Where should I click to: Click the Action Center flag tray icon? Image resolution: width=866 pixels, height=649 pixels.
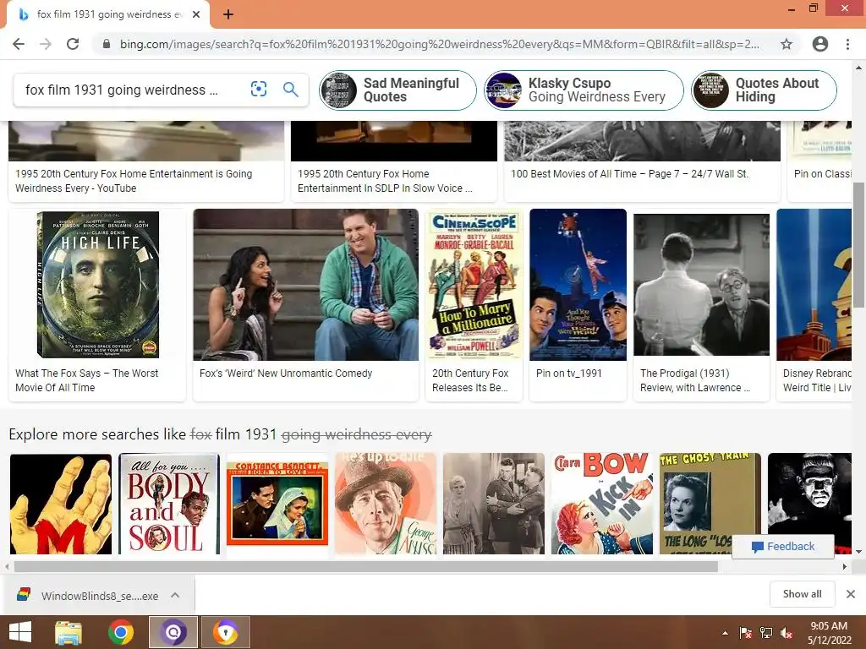click(746, 633)
